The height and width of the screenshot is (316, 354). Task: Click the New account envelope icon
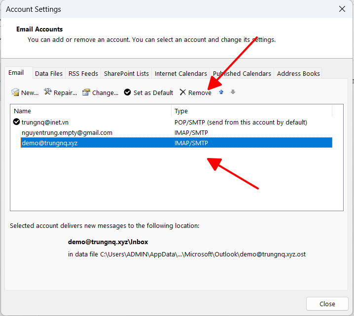pyautogui.click(x=15, y=92)
